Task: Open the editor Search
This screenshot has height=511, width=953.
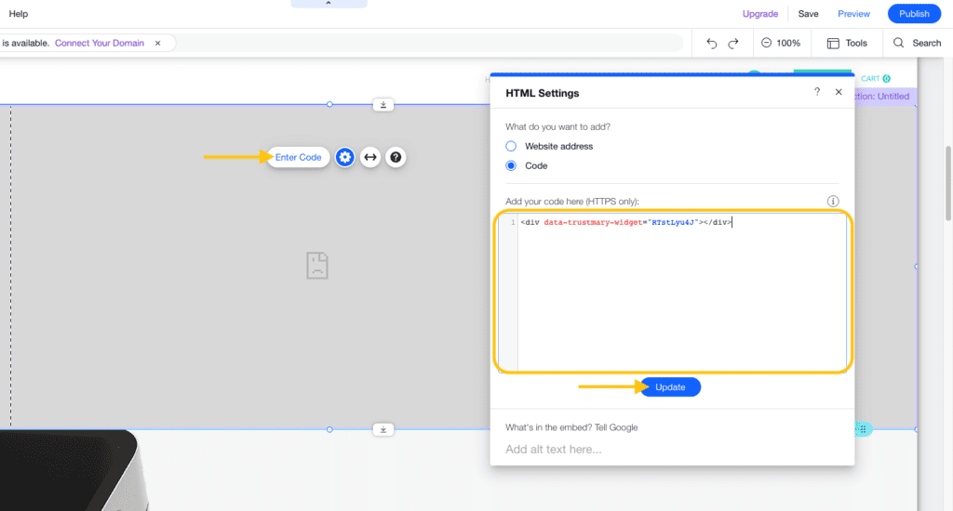Action: tap(917, 43)
